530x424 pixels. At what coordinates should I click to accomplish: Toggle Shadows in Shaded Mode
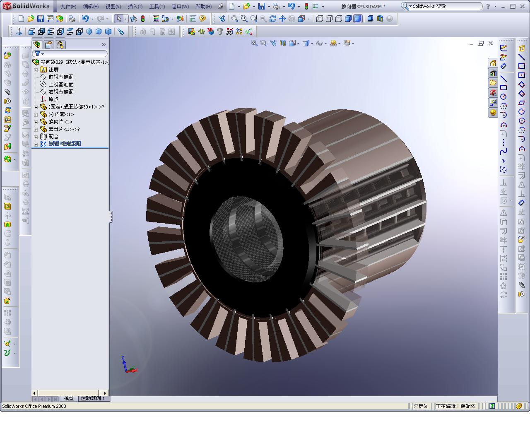[370, 19]
